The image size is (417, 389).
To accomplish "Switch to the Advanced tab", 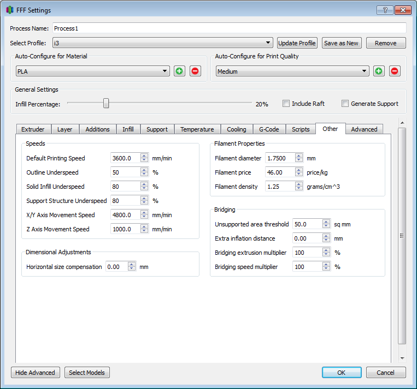I will click(365, 129).
